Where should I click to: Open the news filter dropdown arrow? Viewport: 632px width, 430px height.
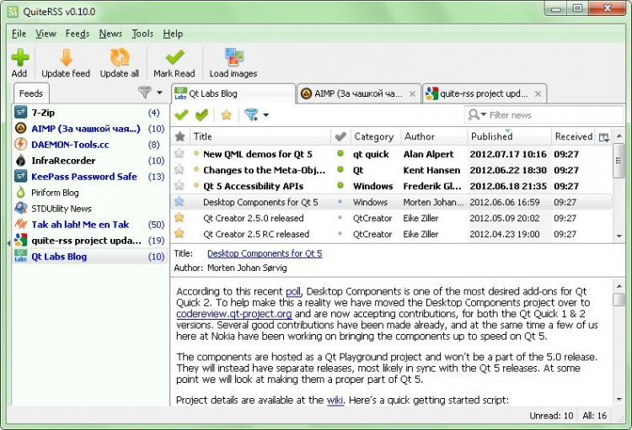click(265, 115)
